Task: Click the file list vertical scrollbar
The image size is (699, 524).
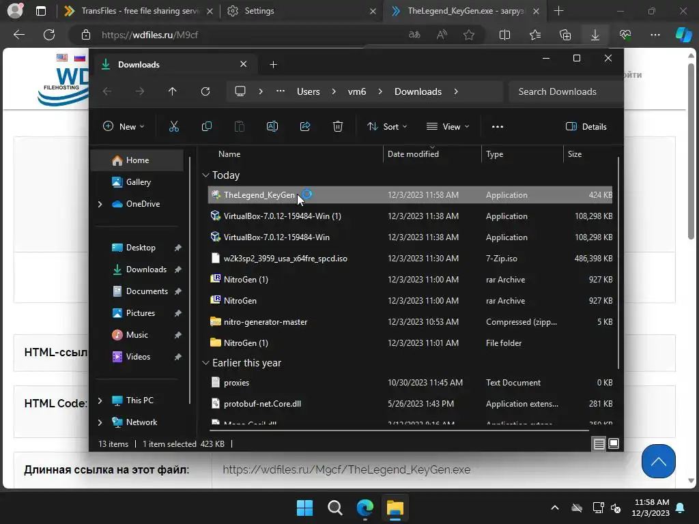Action: [x=618, y=263]
